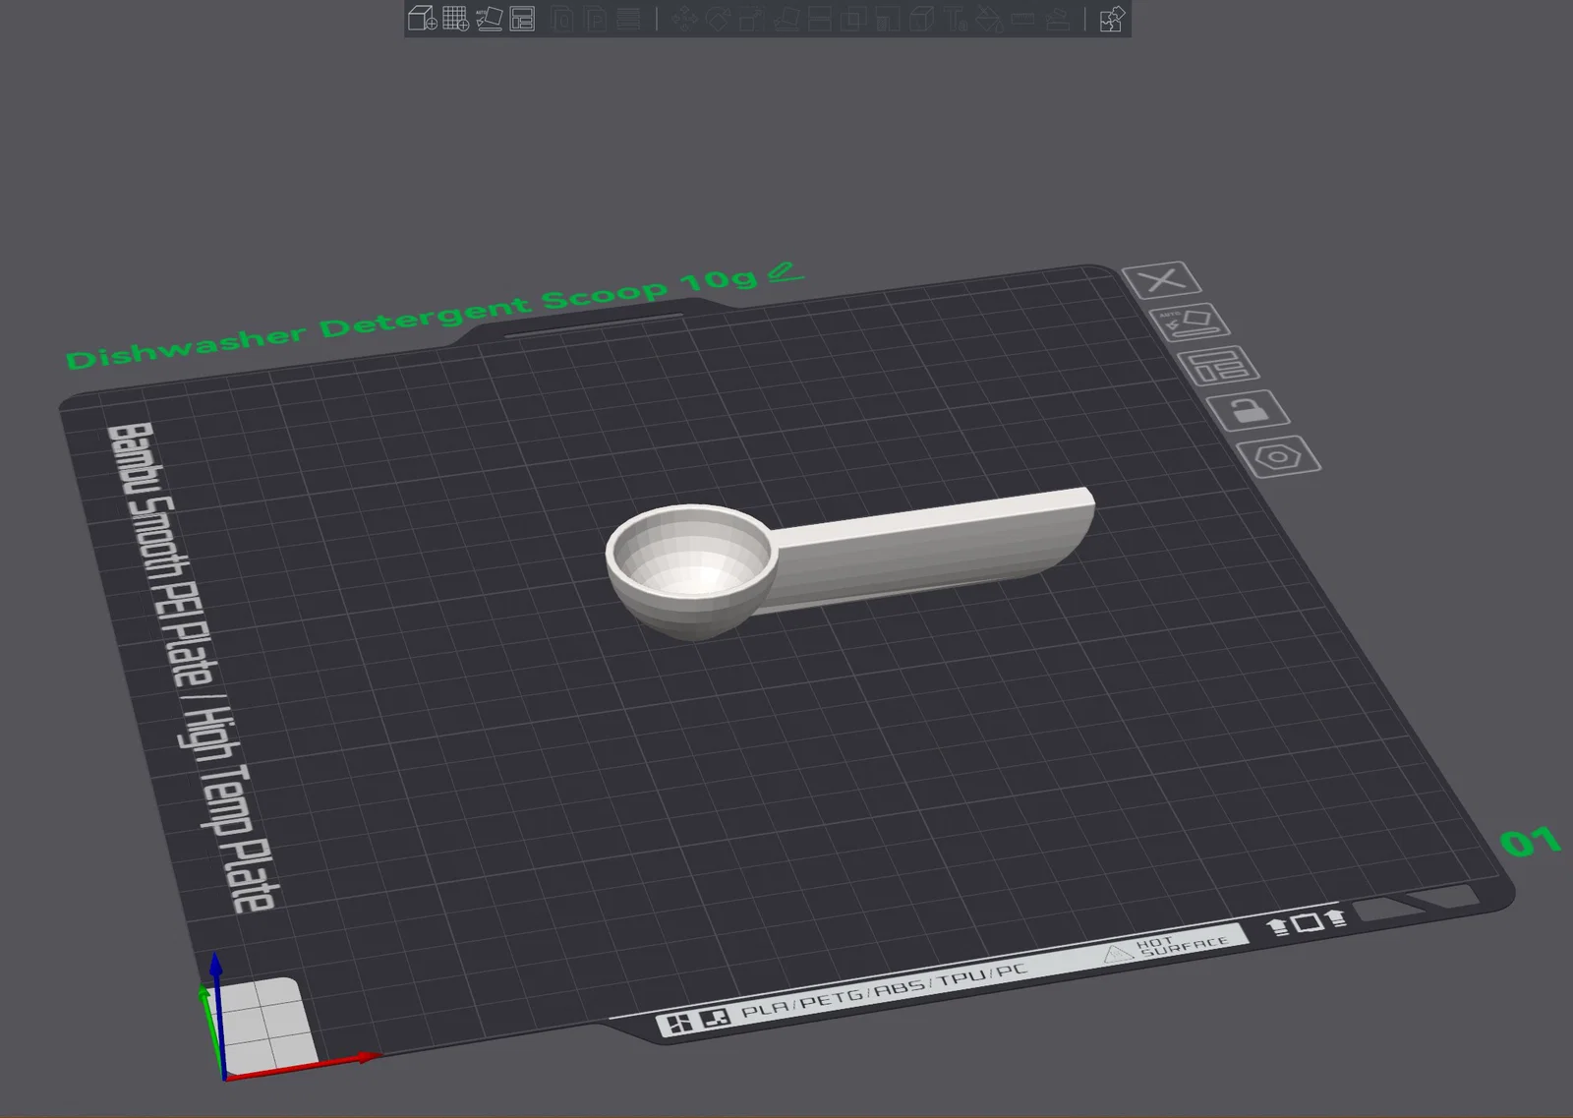Arrange objects on this plate

pos(1218,366)
